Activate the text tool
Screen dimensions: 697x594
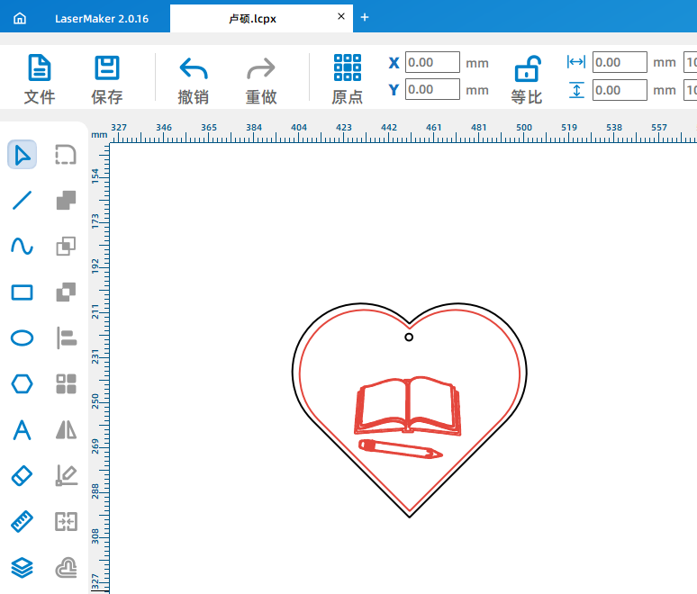(x=23, y=430)
